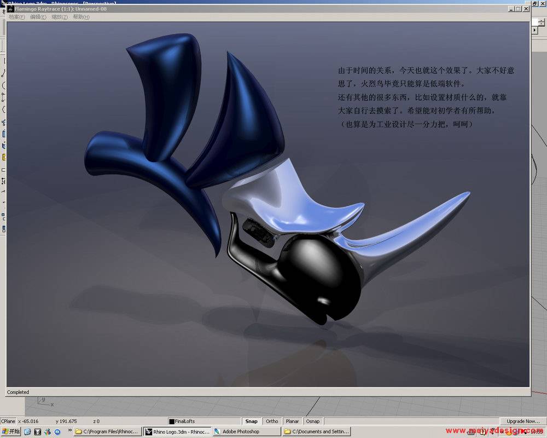
Task: Click the FinalLofts layer pane
Action: click(204, 421)
